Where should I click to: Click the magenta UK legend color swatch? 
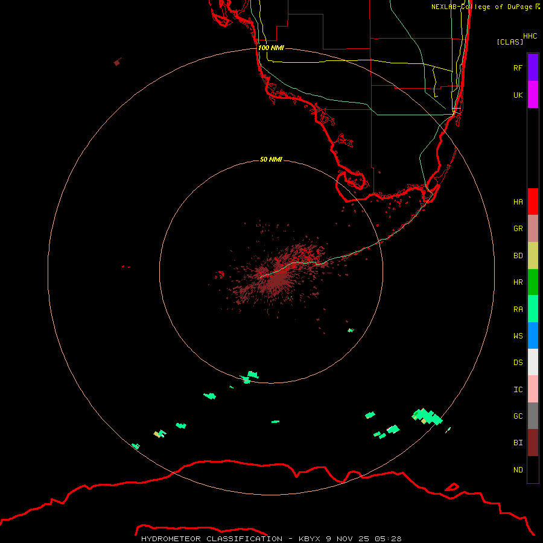[533, 95]
